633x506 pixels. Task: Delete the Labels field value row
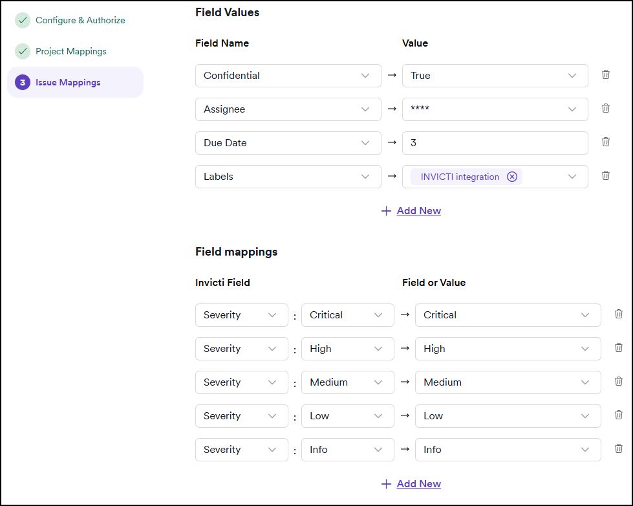[x=605, y=175]
